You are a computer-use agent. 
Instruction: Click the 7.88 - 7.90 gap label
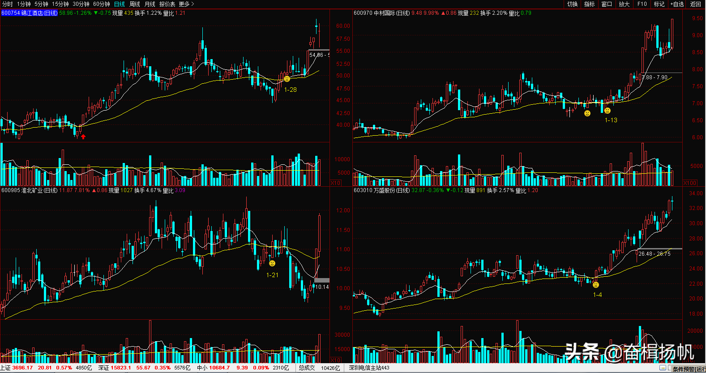655,77
